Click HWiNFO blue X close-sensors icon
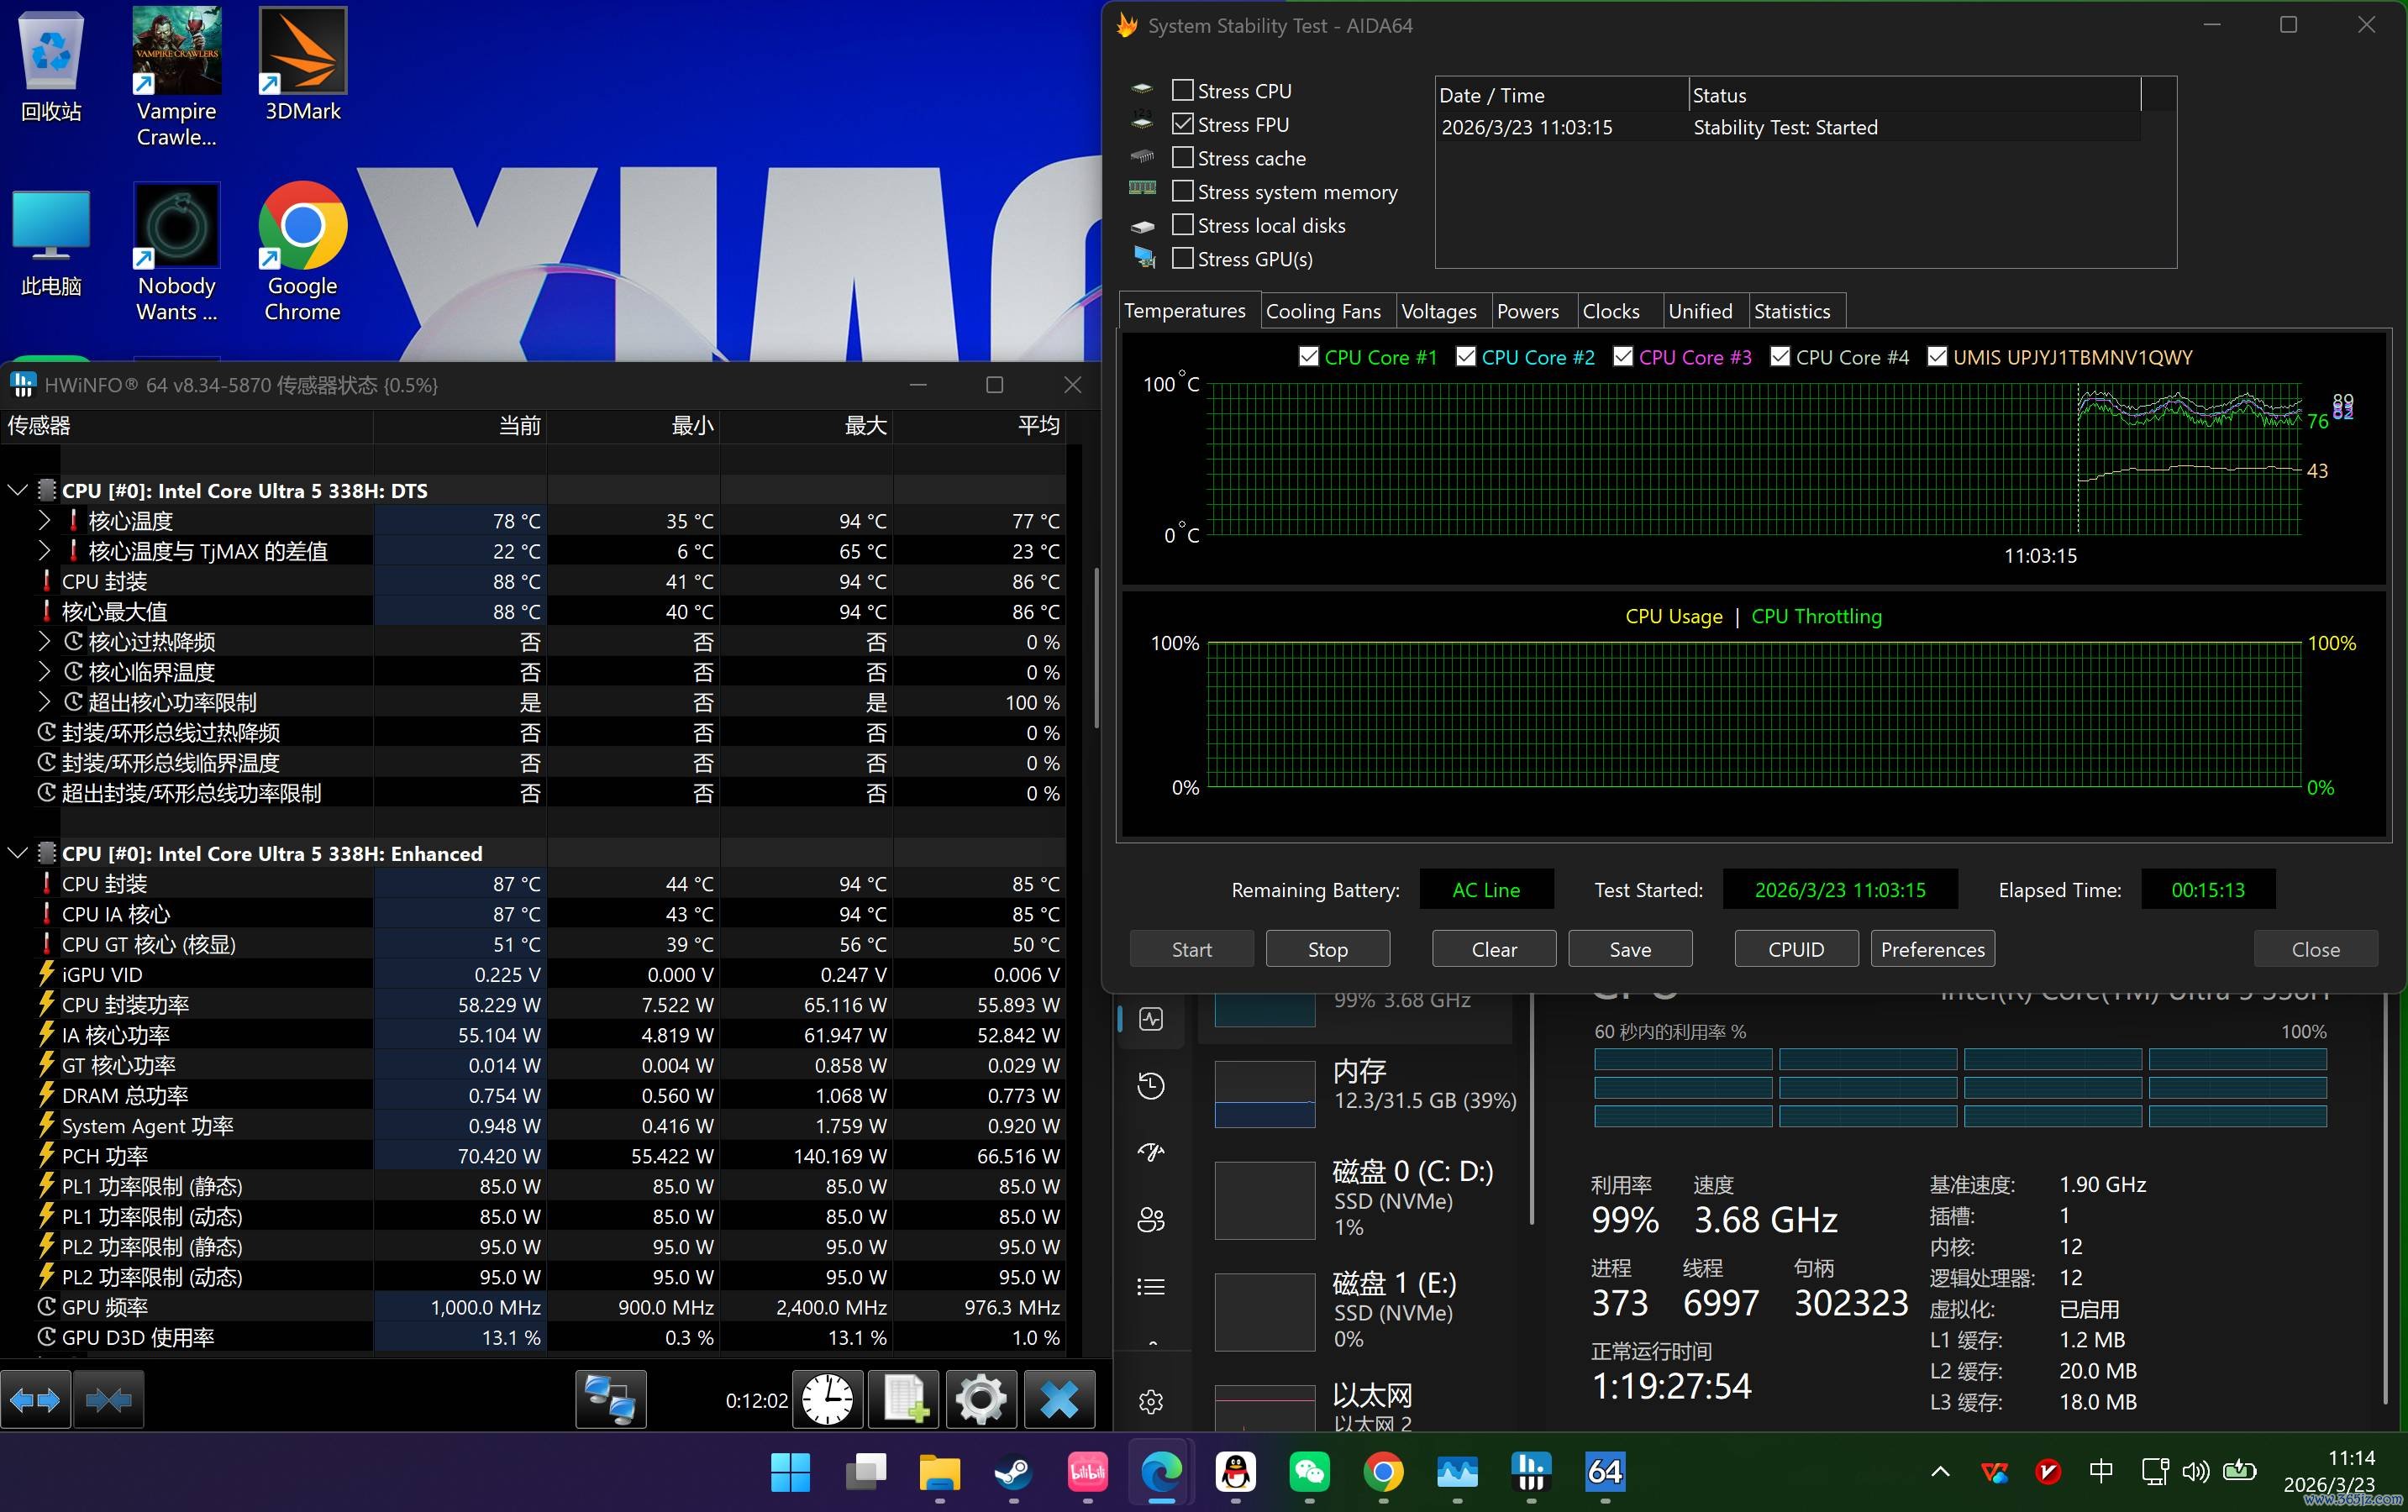The height and width of the screenshot is (1512, 2408). point(1059,1399)
